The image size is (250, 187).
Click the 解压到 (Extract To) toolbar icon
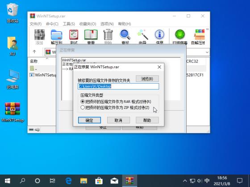pos(56,37)
